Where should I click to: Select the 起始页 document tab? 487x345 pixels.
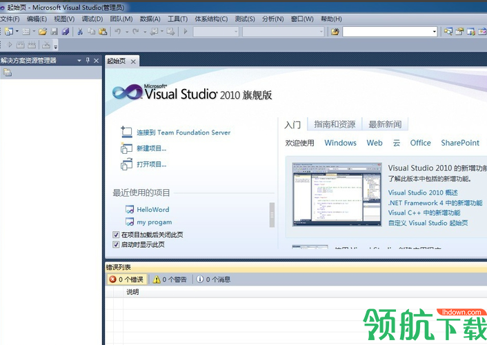pos(117,61)
